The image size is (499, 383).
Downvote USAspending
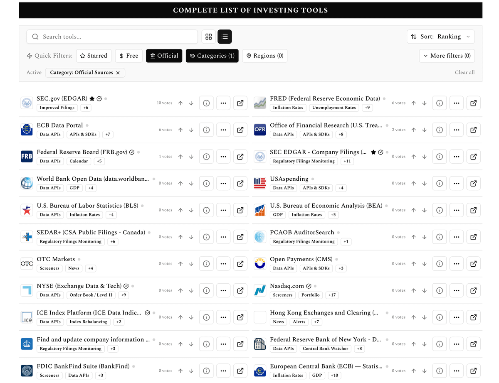(x=425, y=183)
